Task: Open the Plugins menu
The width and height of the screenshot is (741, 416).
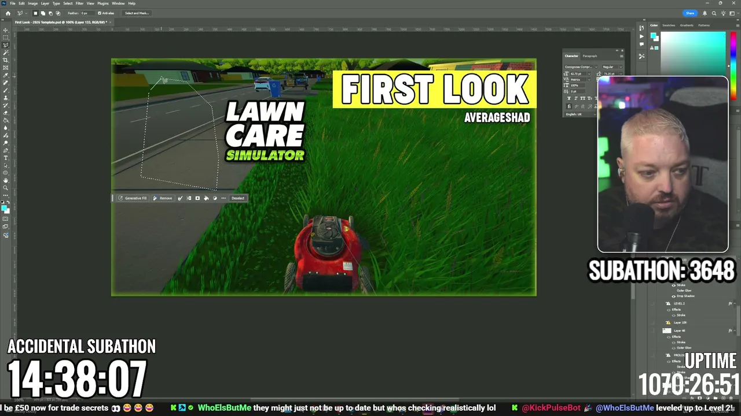Action: click(x=103, y=3)
